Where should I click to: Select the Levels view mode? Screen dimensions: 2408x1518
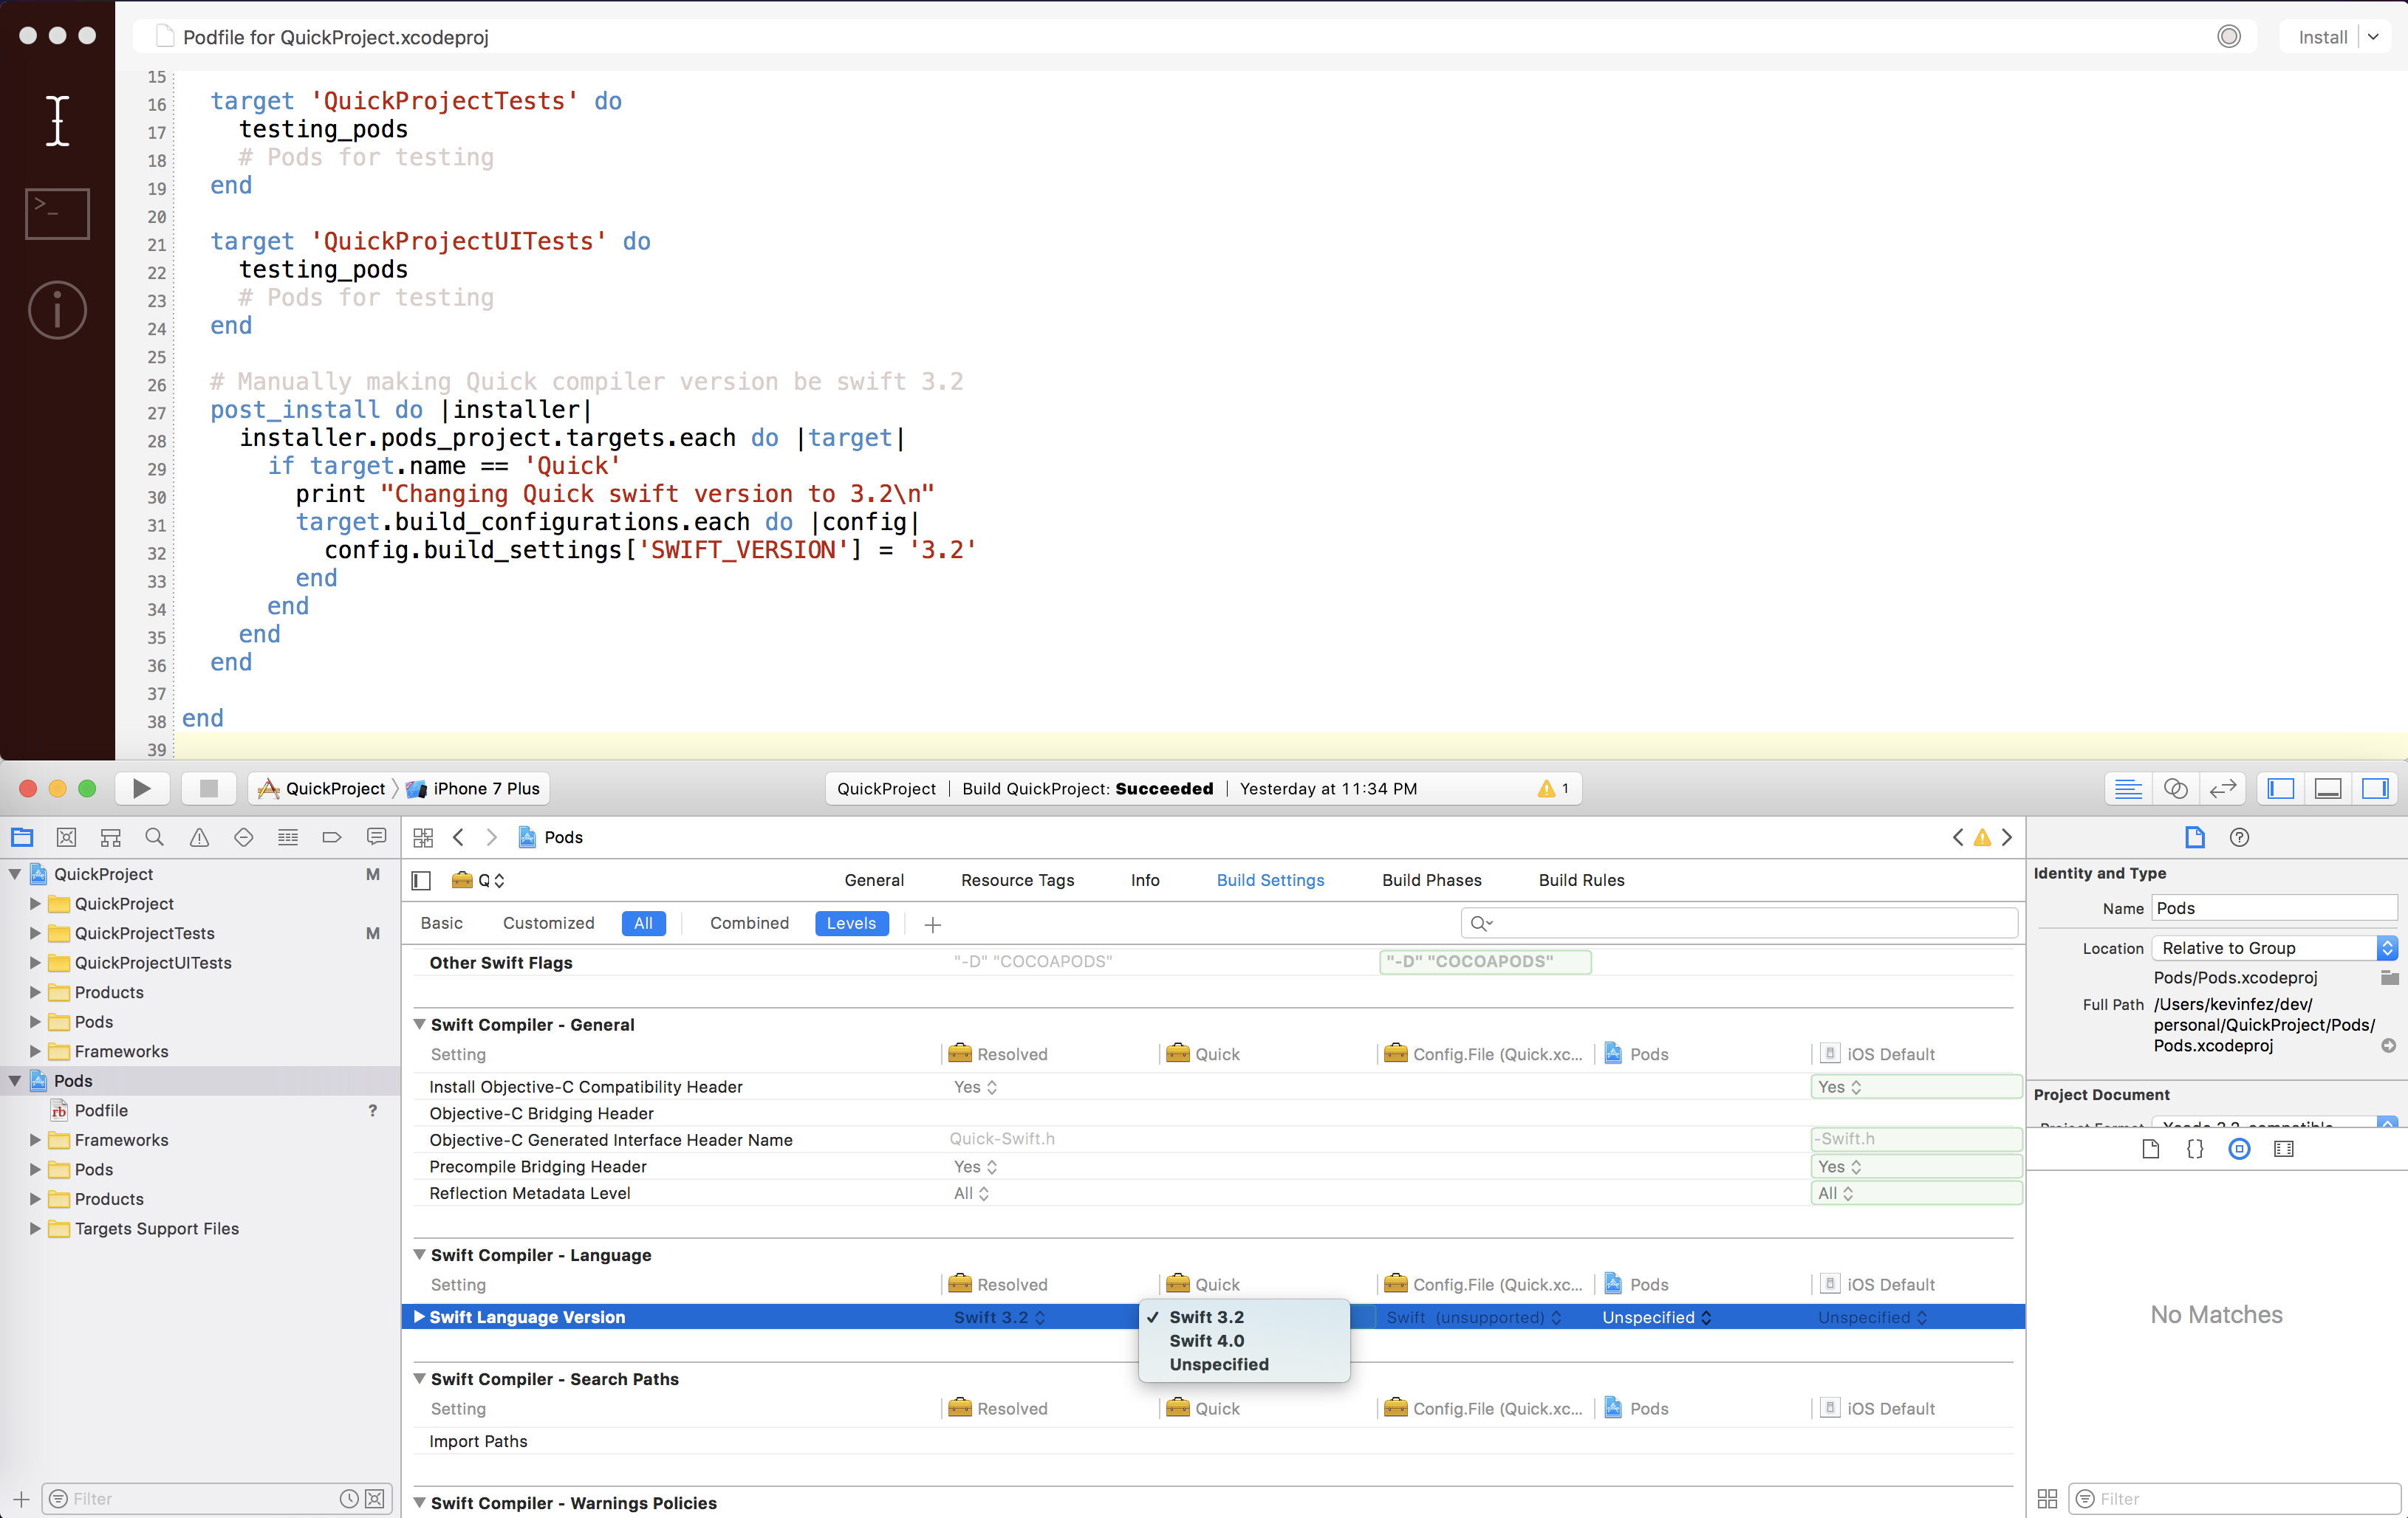pyautogui.click(x=851, y=924)
